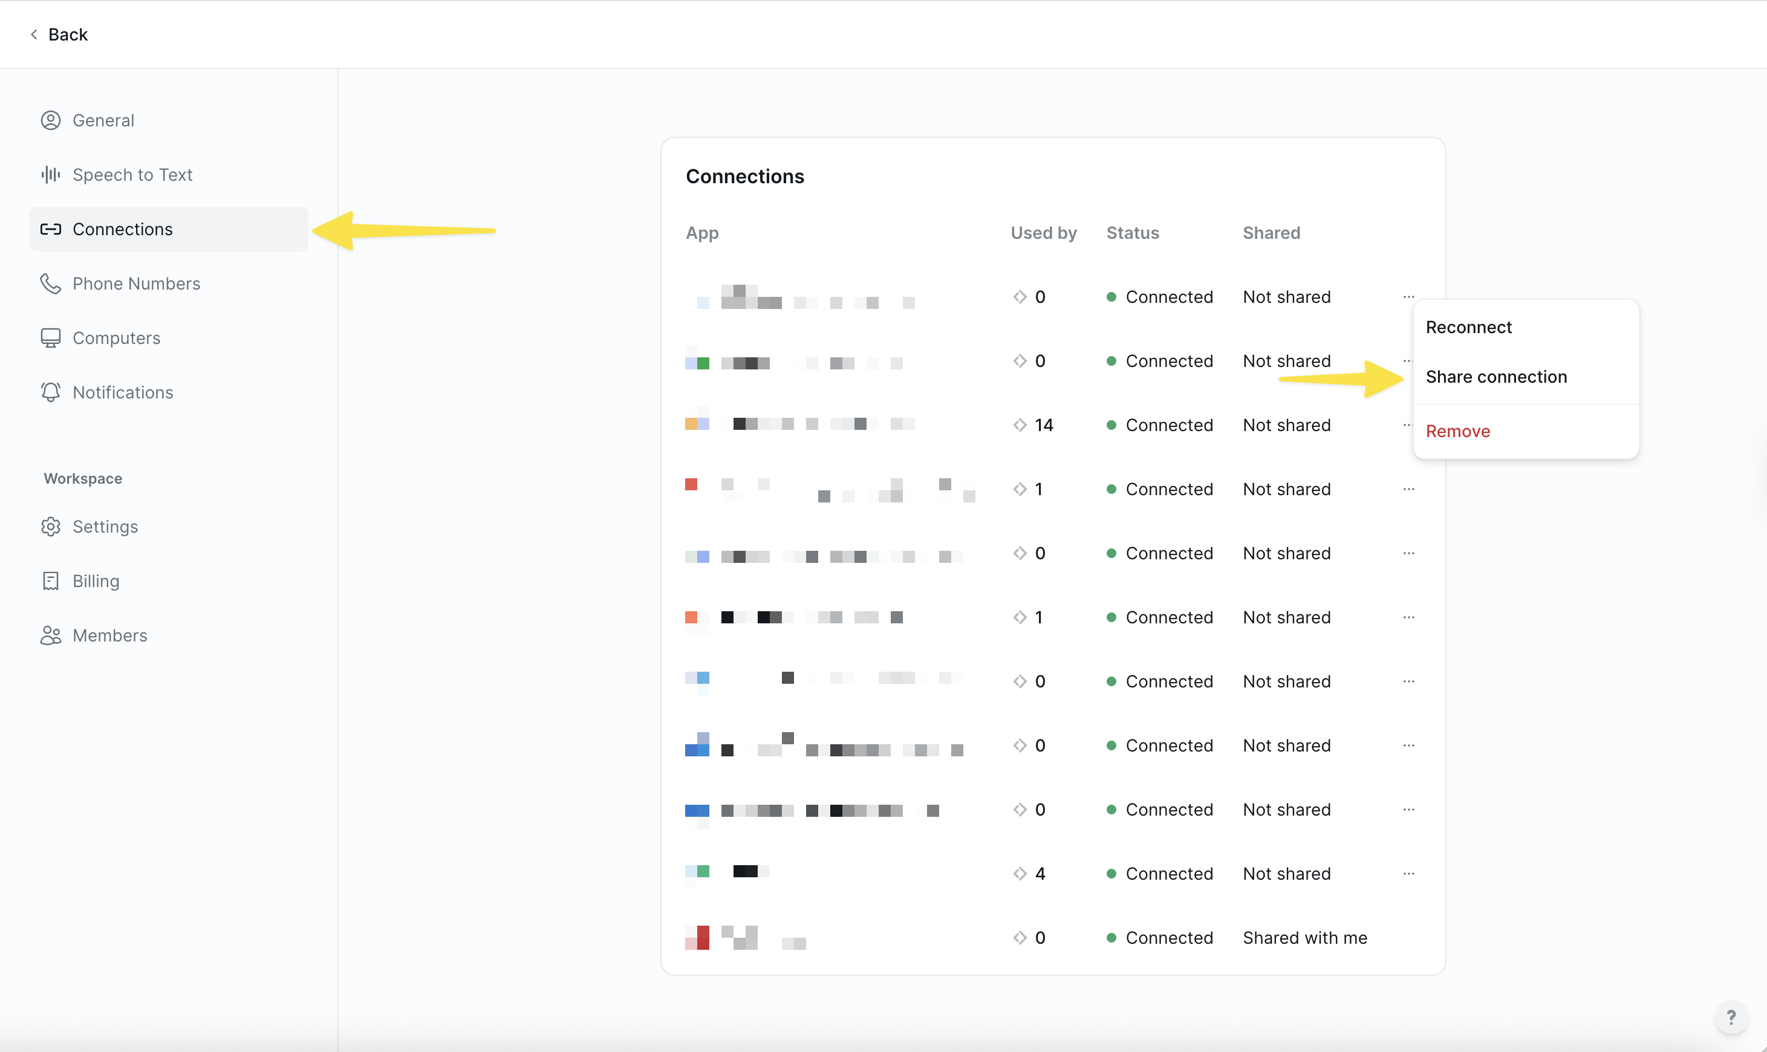Viewport: 1767px width, 1052px height.
Task: Click the Settings gear icon
Action: point(50,527)
